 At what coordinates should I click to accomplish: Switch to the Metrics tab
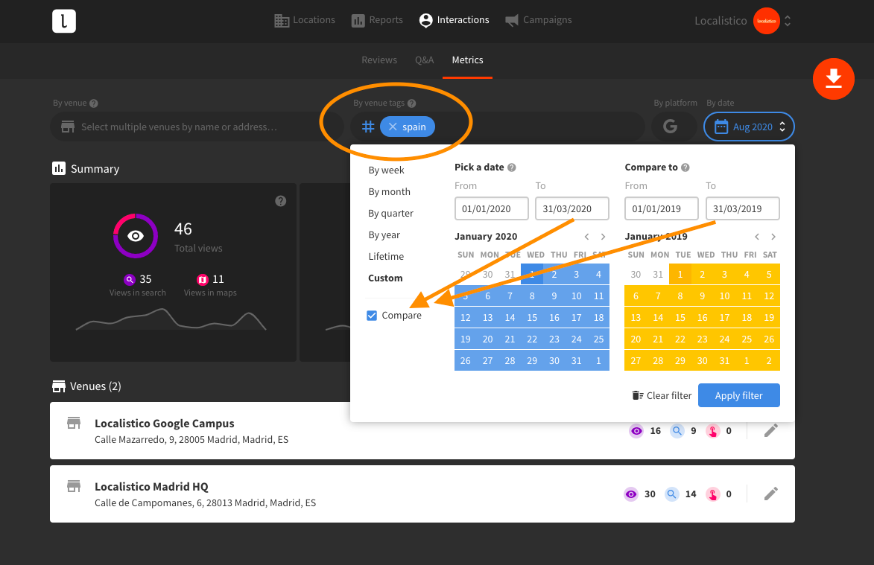(467, 60)
